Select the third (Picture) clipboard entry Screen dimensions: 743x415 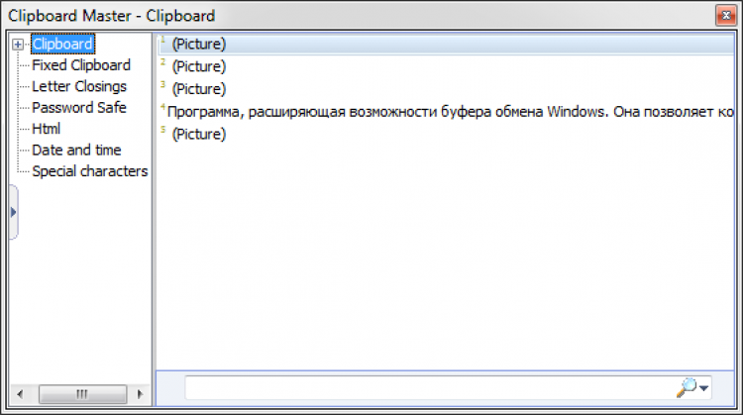click(x=198, y=89)
